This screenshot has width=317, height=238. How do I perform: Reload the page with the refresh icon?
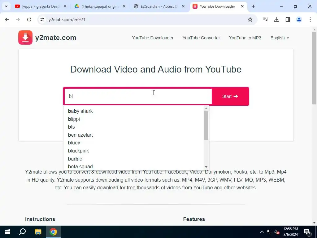29,20
